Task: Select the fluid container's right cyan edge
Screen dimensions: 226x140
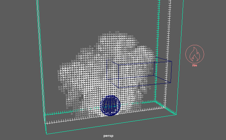Action: point(180,58)
